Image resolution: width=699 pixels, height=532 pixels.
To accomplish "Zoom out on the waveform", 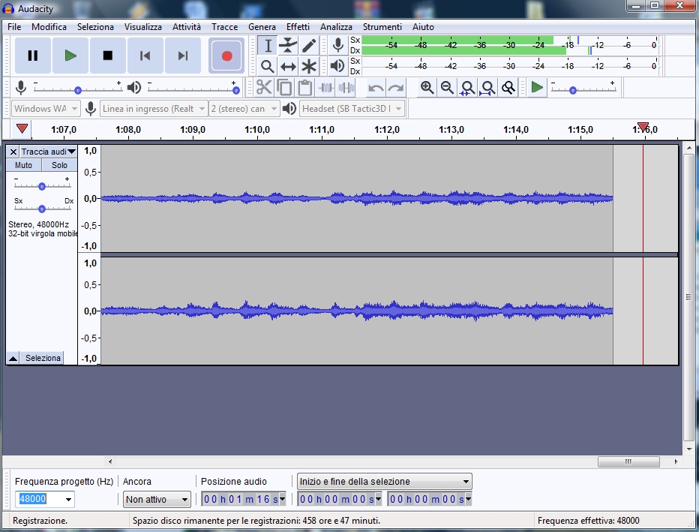I will click(x=447, y=87).
